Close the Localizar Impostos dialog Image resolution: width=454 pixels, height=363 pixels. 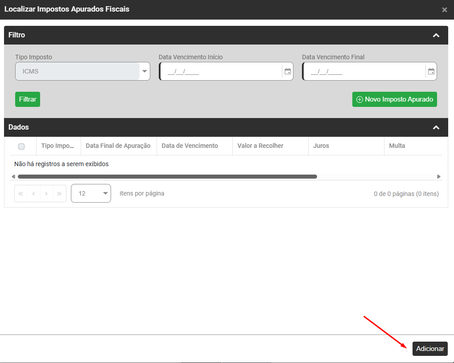[444, 10]
